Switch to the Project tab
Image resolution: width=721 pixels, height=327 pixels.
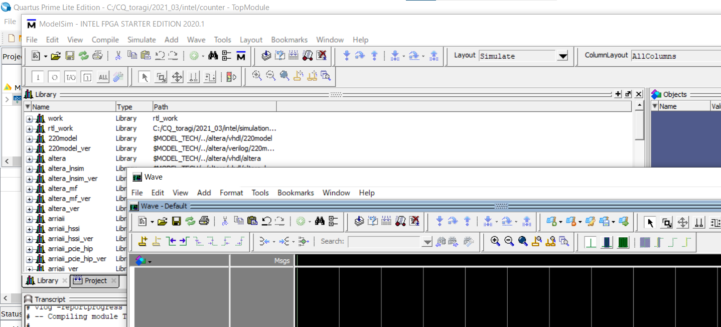click(x=95, y=281)
